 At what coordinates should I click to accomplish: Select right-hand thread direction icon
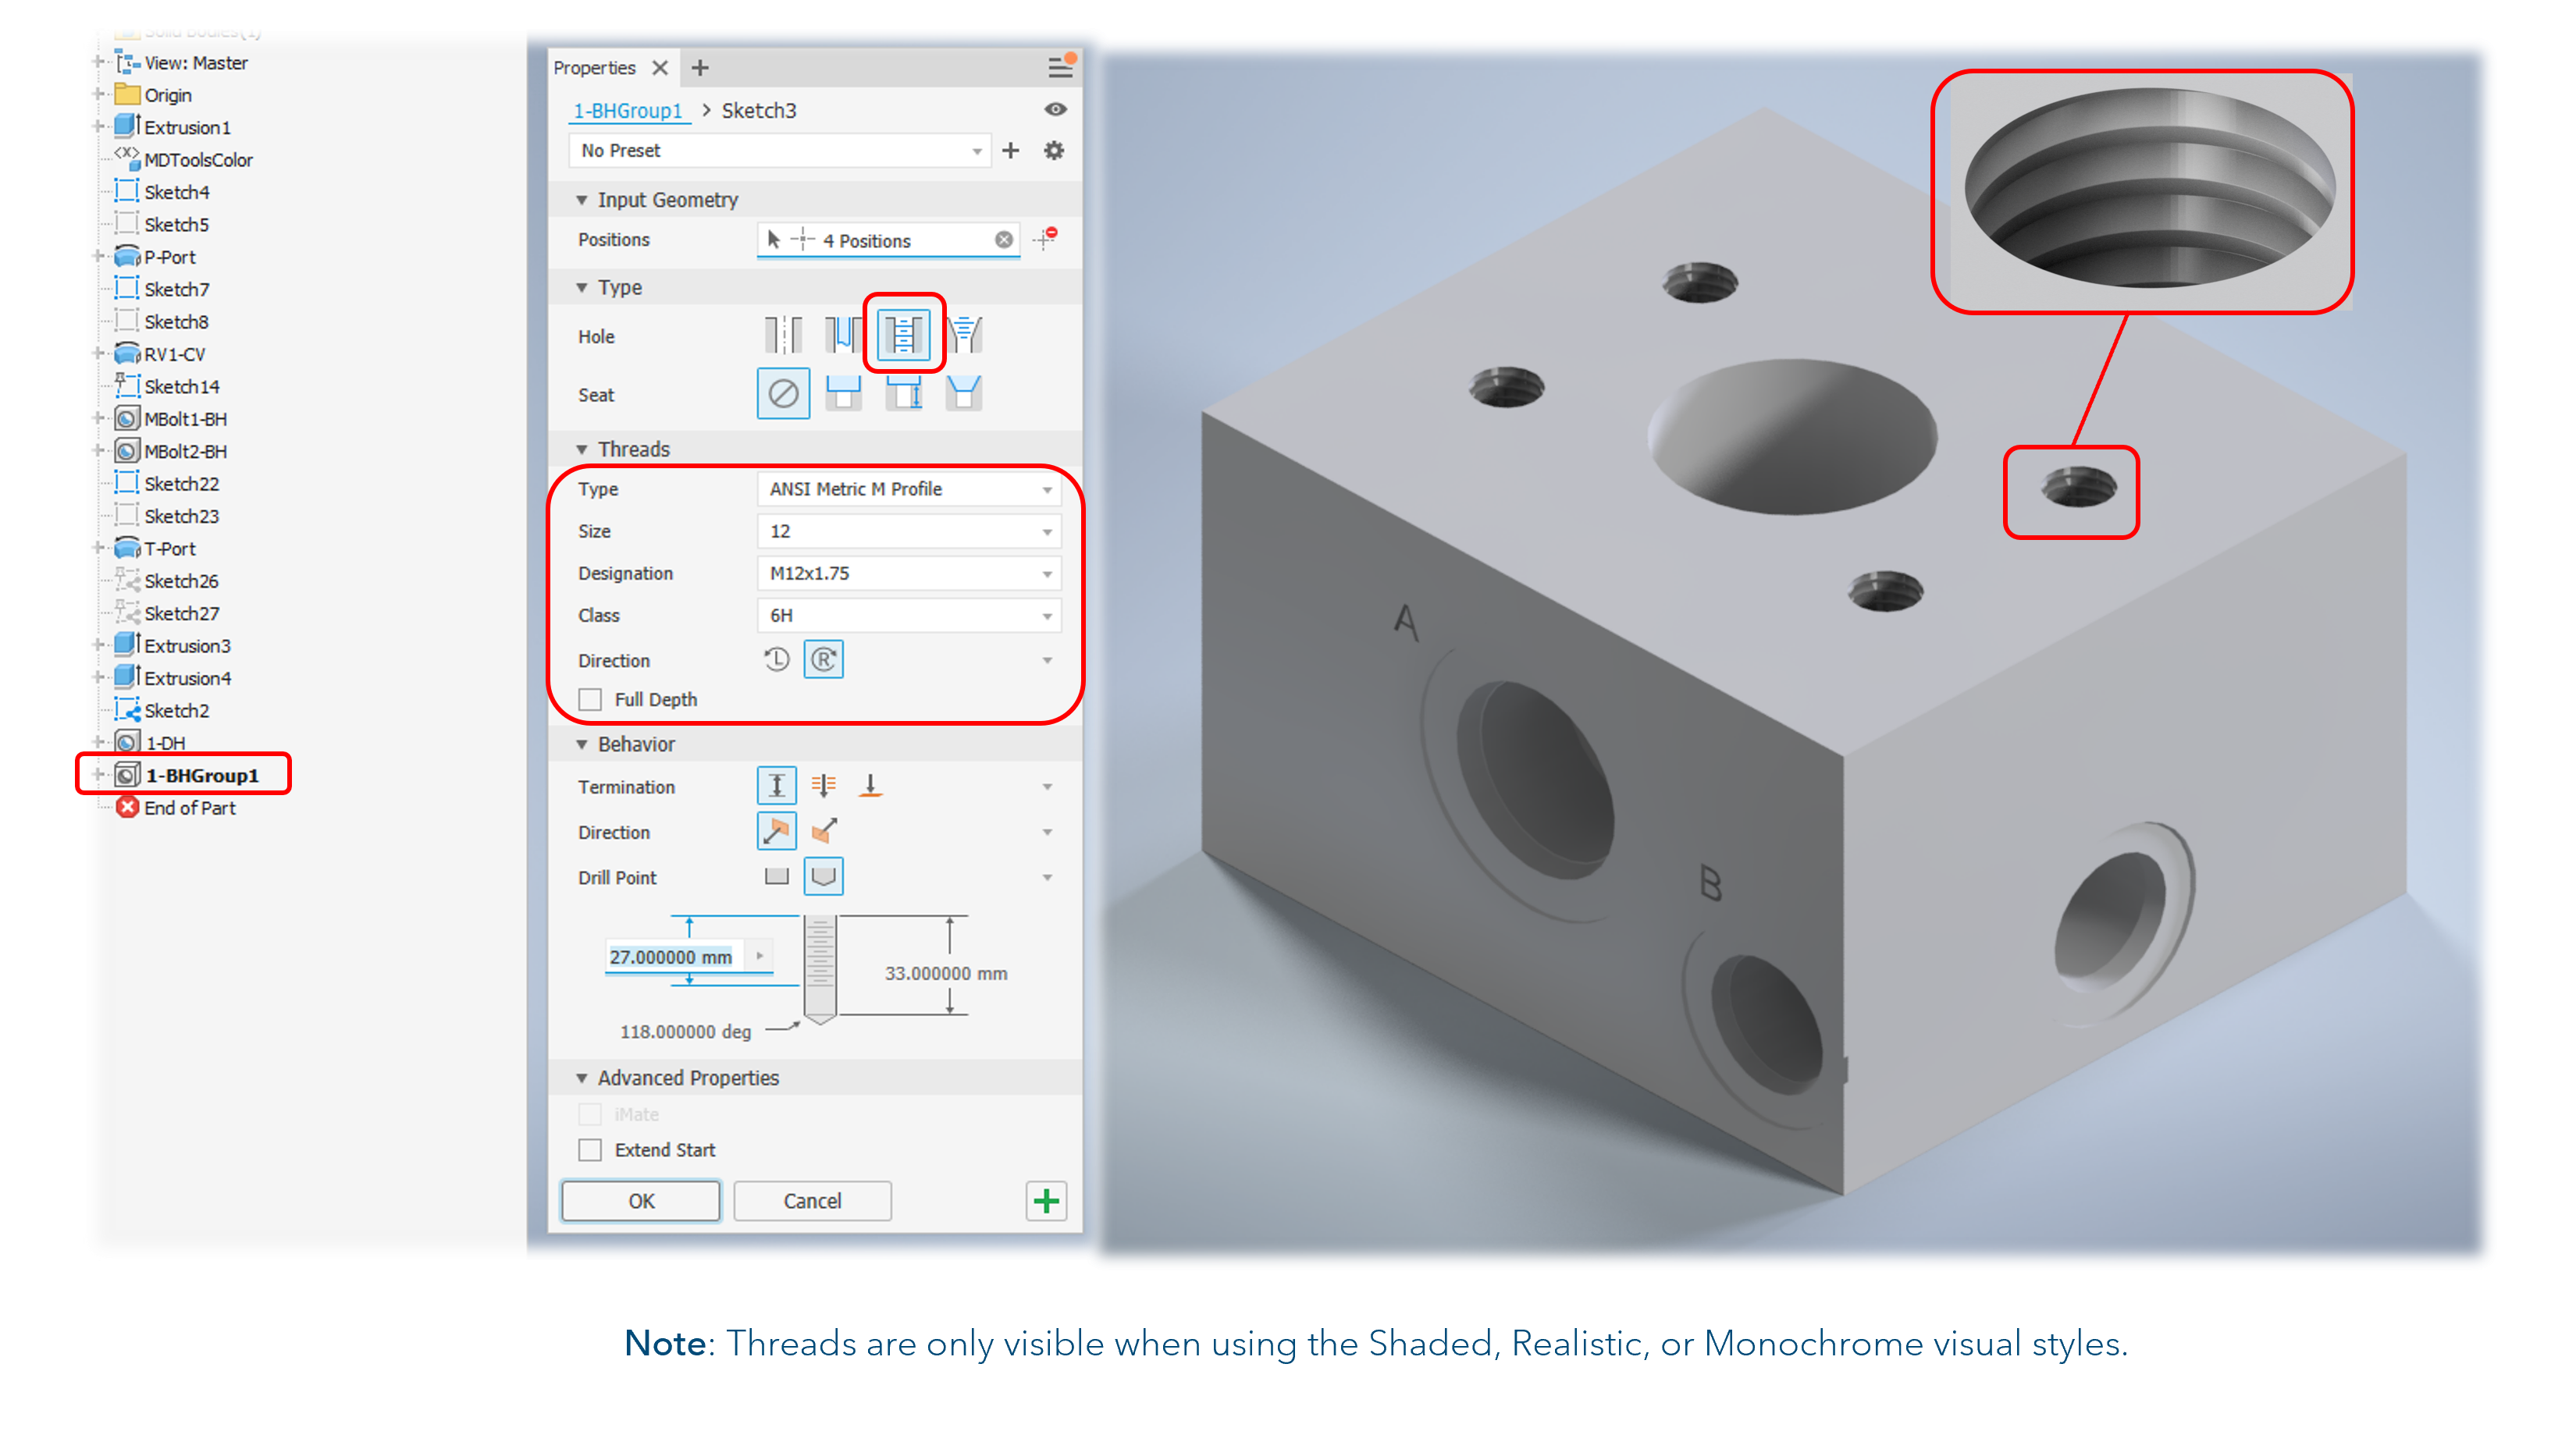pyautogui.click(x=823, y=659)
